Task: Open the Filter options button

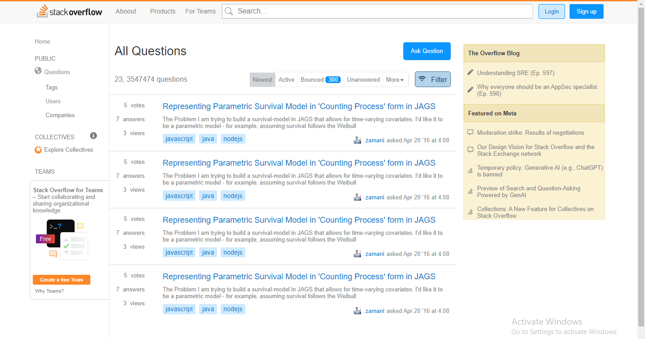Action: coord(433,79)
